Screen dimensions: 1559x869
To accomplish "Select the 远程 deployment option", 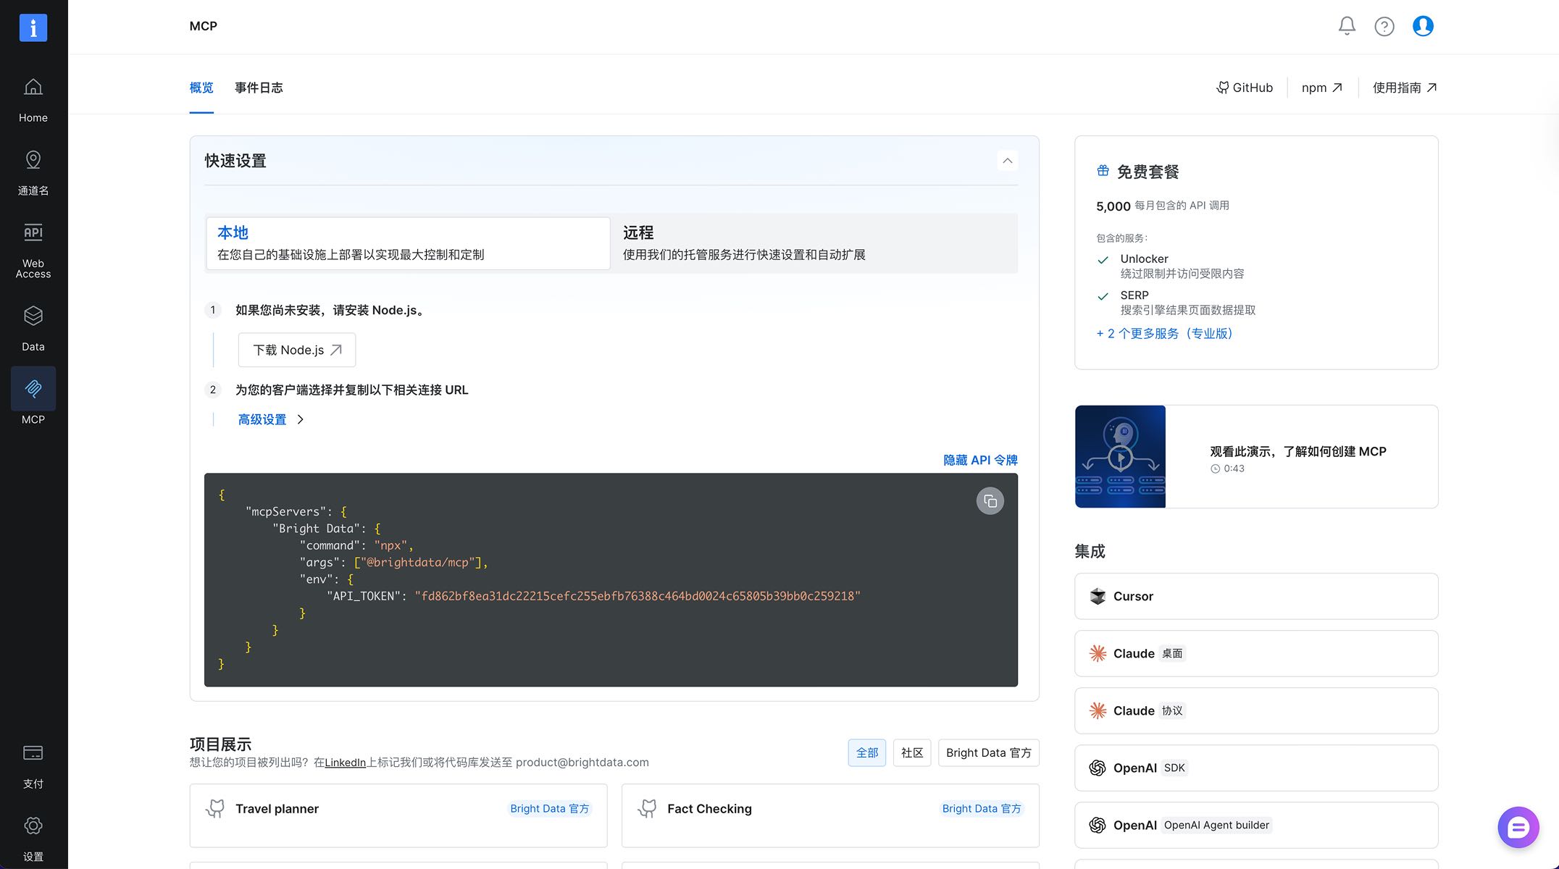I will [x=814, y=243].
